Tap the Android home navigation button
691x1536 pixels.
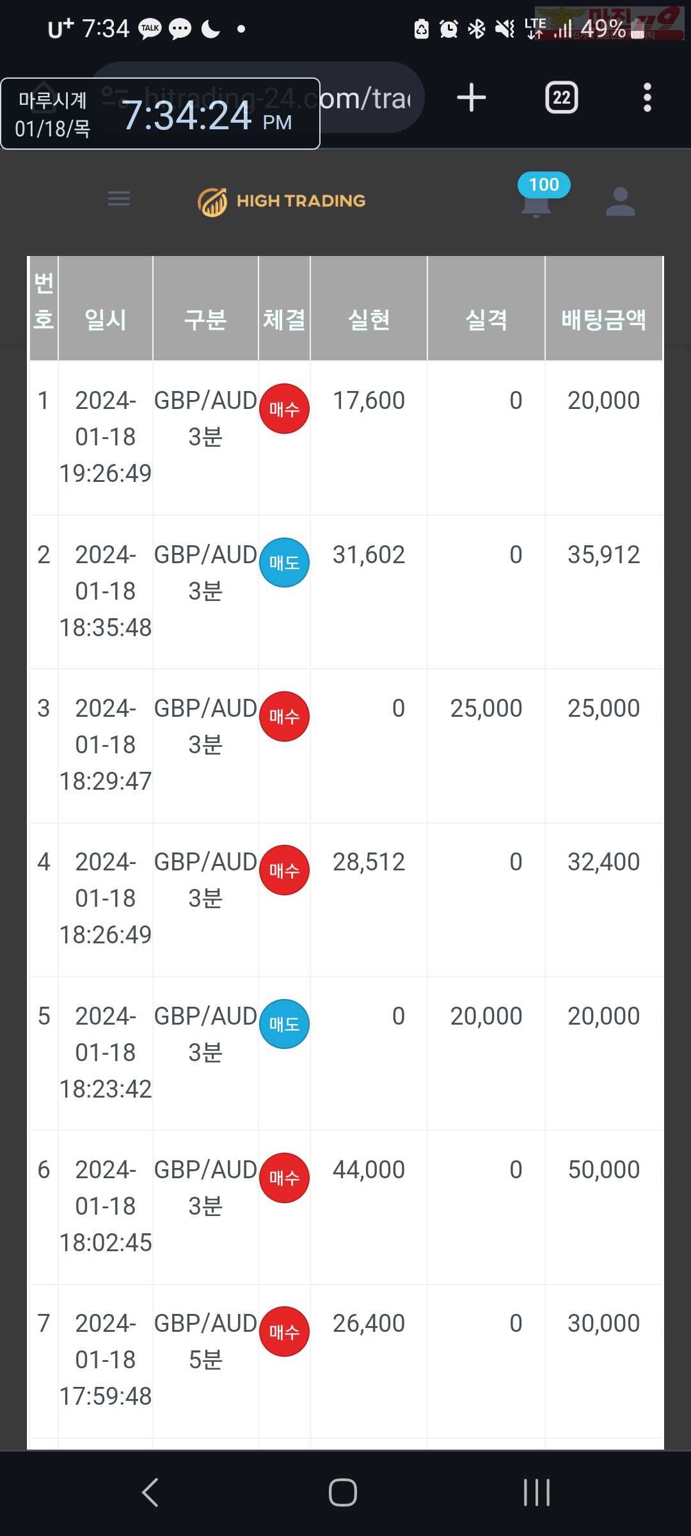point(343,1492)
